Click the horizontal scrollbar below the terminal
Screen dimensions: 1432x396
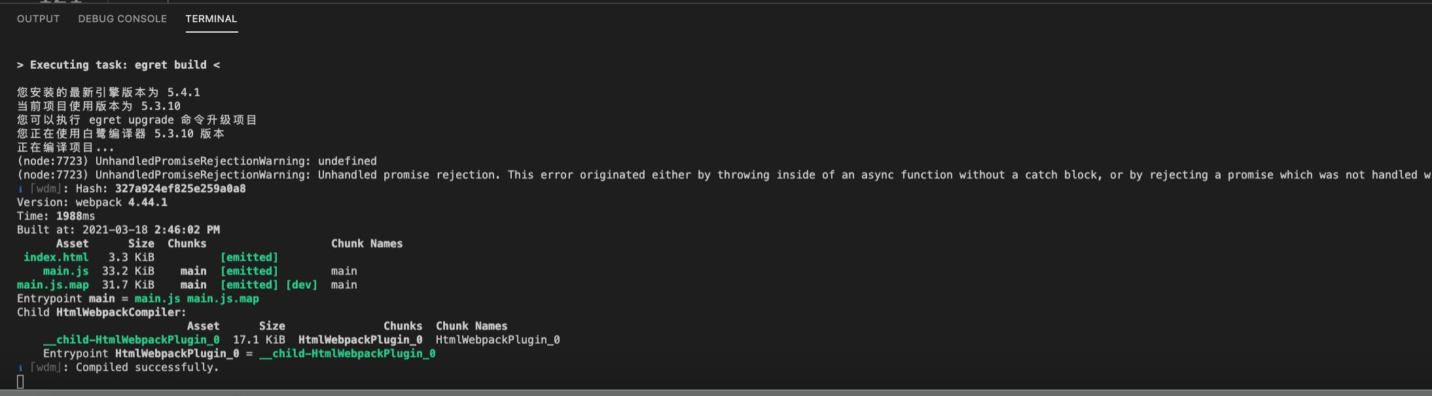716,393
